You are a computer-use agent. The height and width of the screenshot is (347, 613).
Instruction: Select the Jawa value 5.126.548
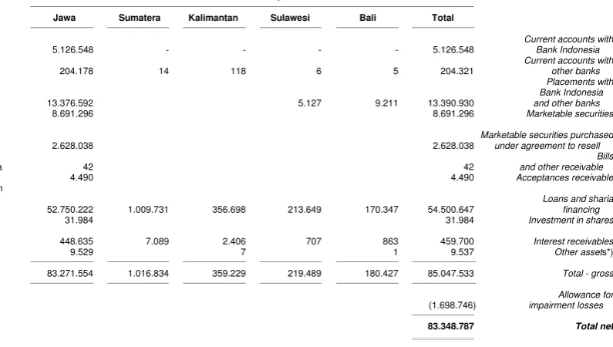click(x=72, y=50)
